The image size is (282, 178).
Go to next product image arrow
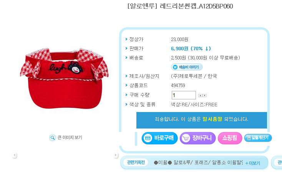(x=116, y=155)
